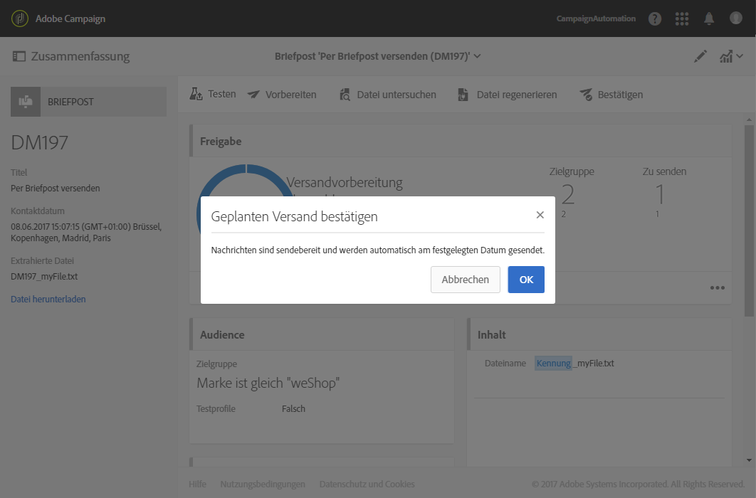Click the Kontaktdatum date value
Screen dimensions: 756x498
(x=86, y=232)
